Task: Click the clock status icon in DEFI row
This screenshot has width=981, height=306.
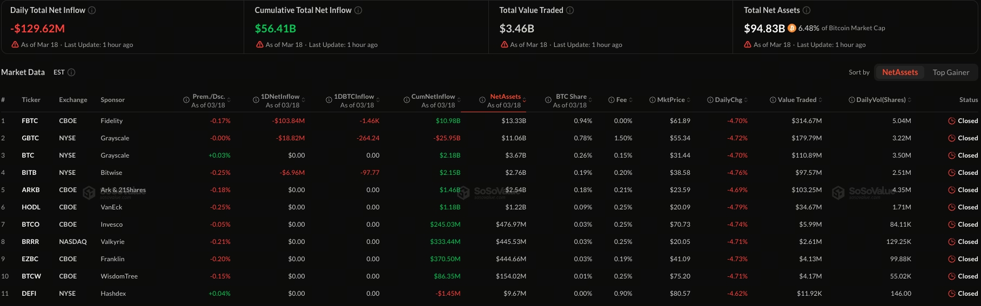Action: tap(952, 294)
